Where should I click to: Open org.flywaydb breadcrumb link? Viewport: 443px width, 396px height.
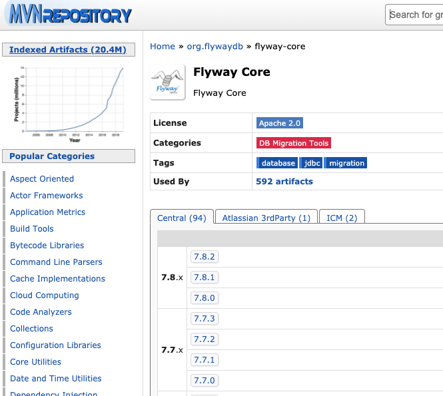click(215, 47)
